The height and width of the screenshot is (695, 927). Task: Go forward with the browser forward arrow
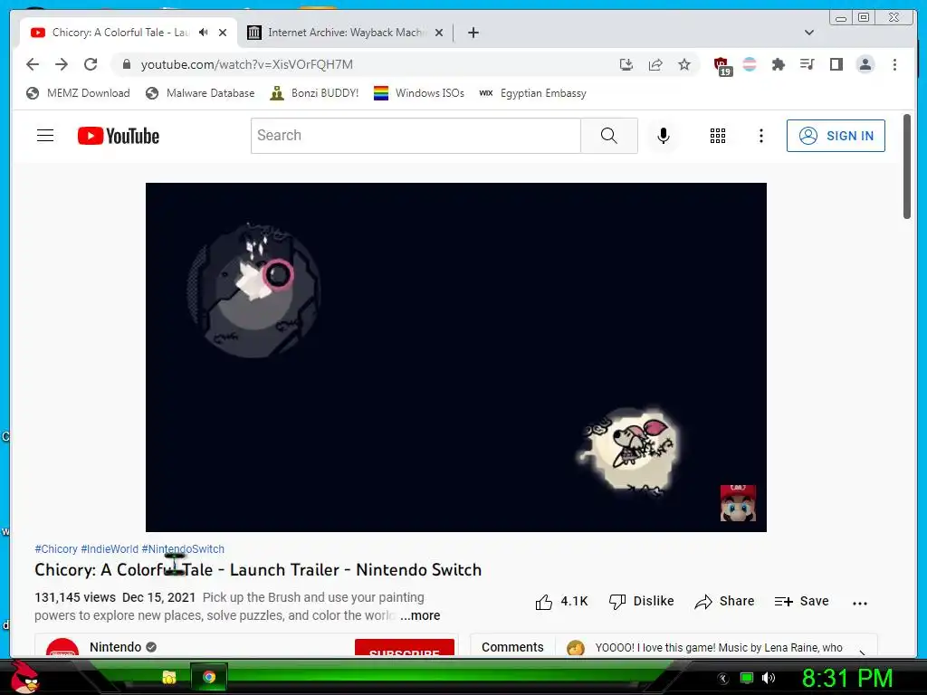[62, 64]
